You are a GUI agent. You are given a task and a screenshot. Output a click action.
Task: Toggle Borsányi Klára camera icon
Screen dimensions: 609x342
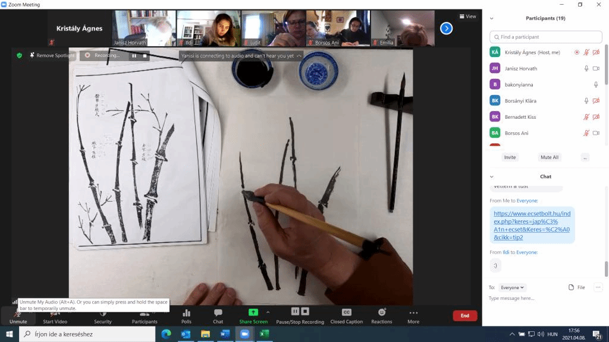pyautogui.click(x=596, y=101)
